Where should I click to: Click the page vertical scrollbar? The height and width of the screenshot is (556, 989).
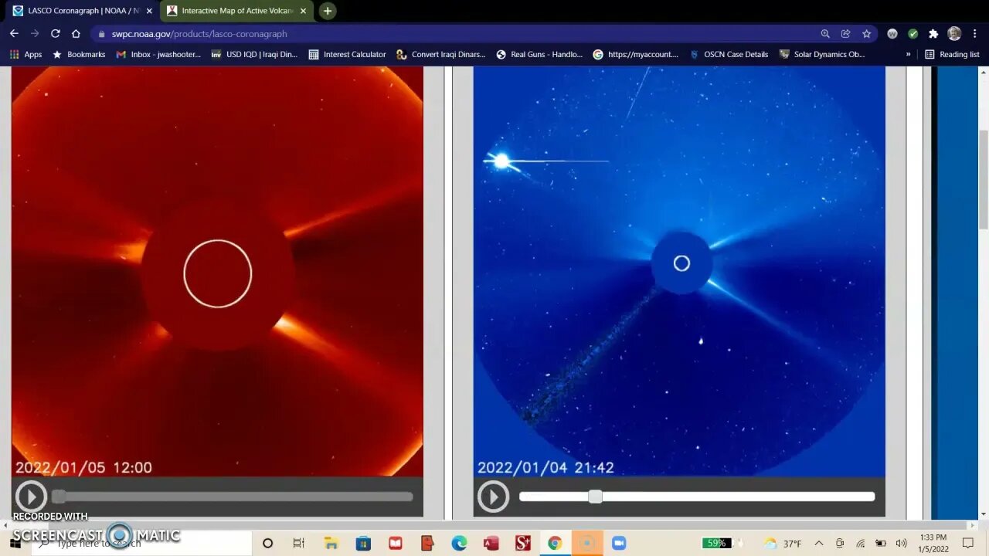click(983, 179)
